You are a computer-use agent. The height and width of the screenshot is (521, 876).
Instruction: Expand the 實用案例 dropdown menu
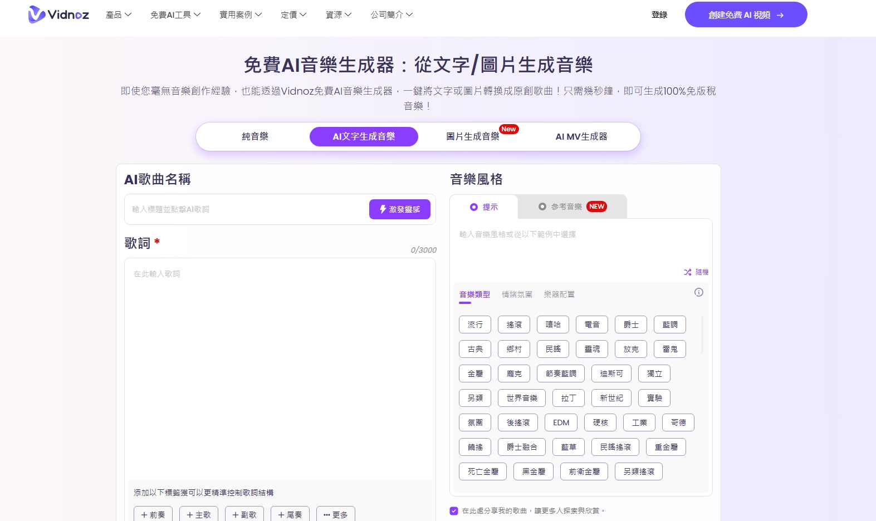241,14
